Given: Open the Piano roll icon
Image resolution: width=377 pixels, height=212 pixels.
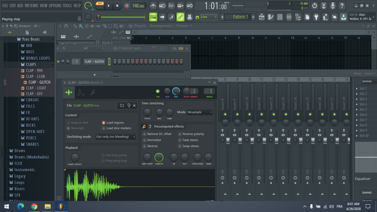Looking at the screenshot, I should pyautogui.click(x=271, y=17).
